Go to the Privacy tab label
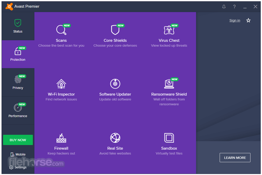Screen dimensions: 262x175 [x=18, y=88]
